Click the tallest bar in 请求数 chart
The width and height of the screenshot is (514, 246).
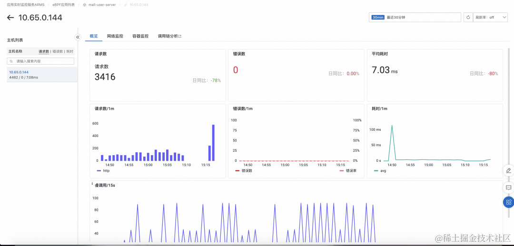[213, 143]
